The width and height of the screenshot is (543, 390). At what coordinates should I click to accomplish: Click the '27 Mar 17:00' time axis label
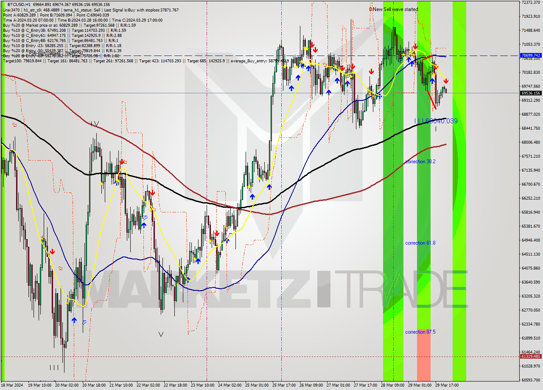[x=365, y=386]
